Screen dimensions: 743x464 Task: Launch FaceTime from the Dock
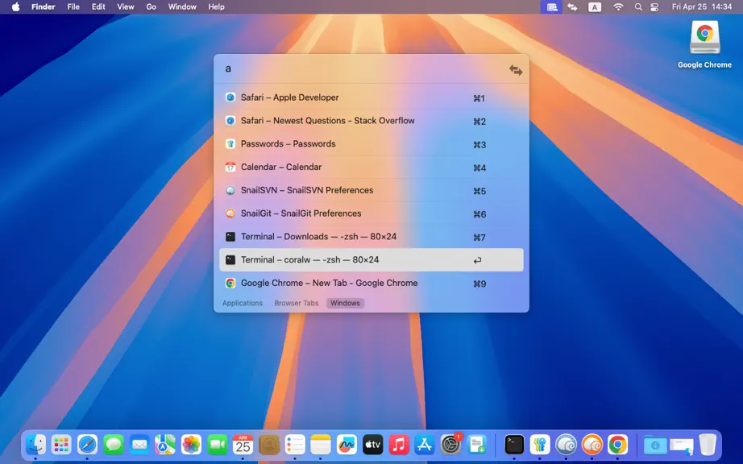pos(217,445)
